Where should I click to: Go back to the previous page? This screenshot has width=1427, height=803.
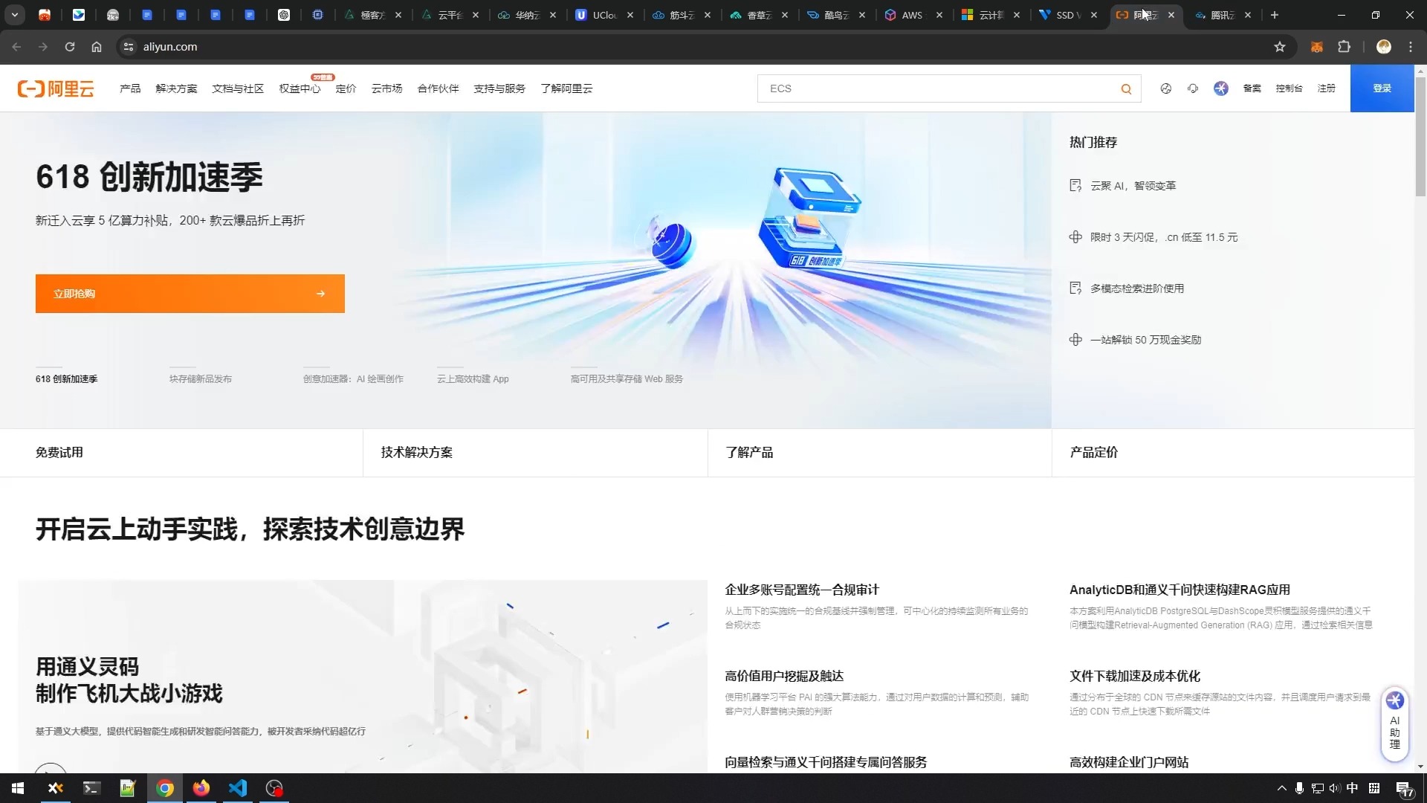[16, 47]
